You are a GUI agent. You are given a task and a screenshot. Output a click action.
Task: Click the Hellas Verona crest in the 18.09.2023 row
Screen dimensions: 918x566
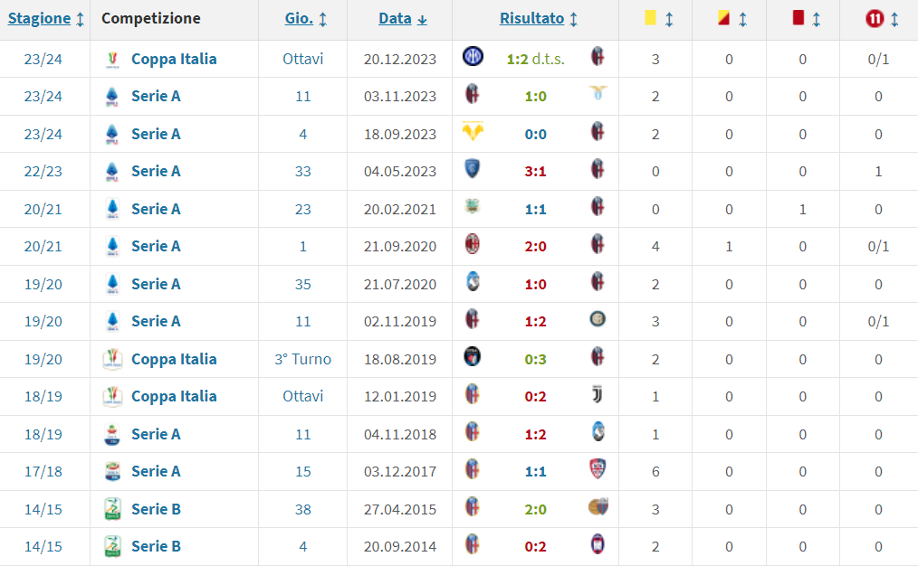473,132
